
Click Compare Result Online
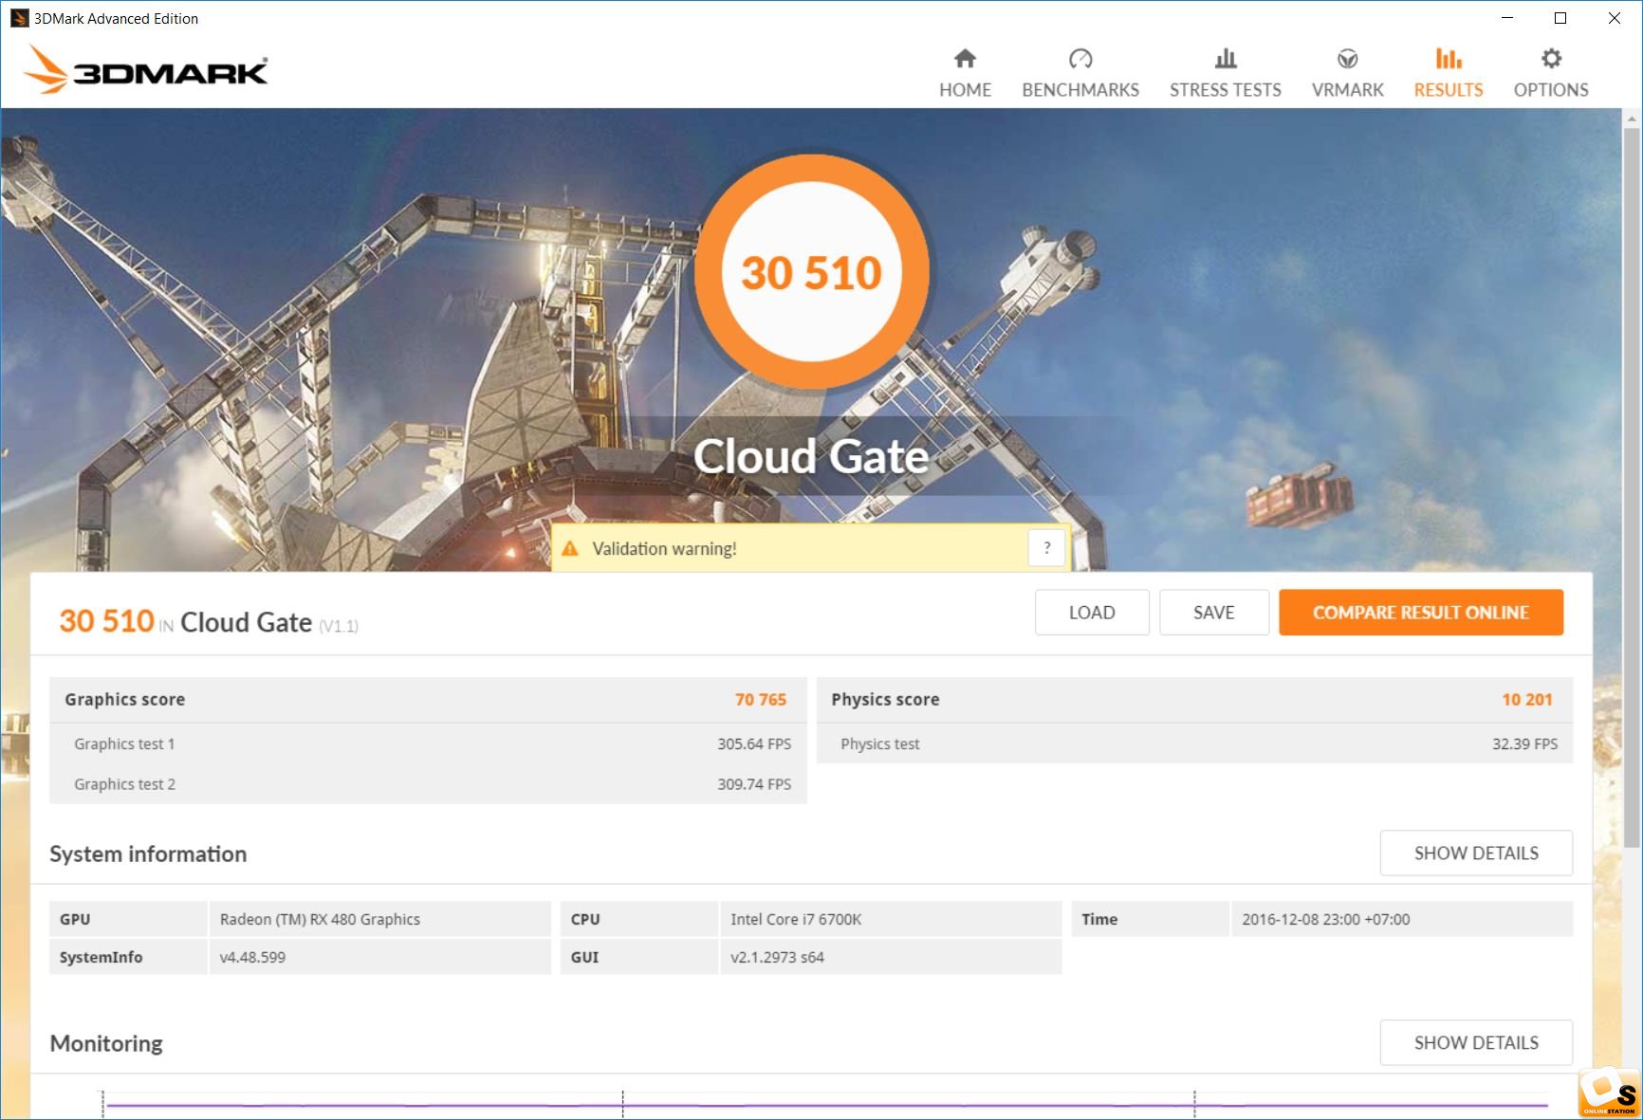point(1420,613)
